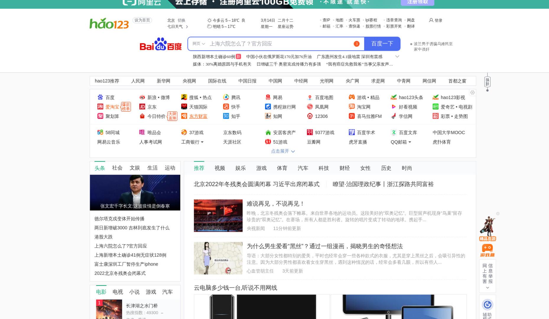Screen dimensions: 549x319
Task: Open the 12306 railway icon
Action: coord(310,116)
